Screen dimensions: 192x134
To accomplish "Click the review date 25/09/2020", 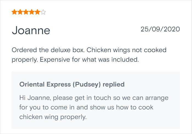I will point(160,29).
